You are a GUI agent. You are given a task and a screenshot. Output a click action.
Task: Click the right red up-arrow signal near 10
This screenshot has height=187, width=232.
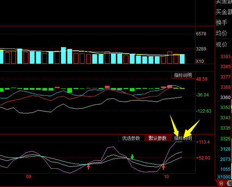(x=164, y=167)
